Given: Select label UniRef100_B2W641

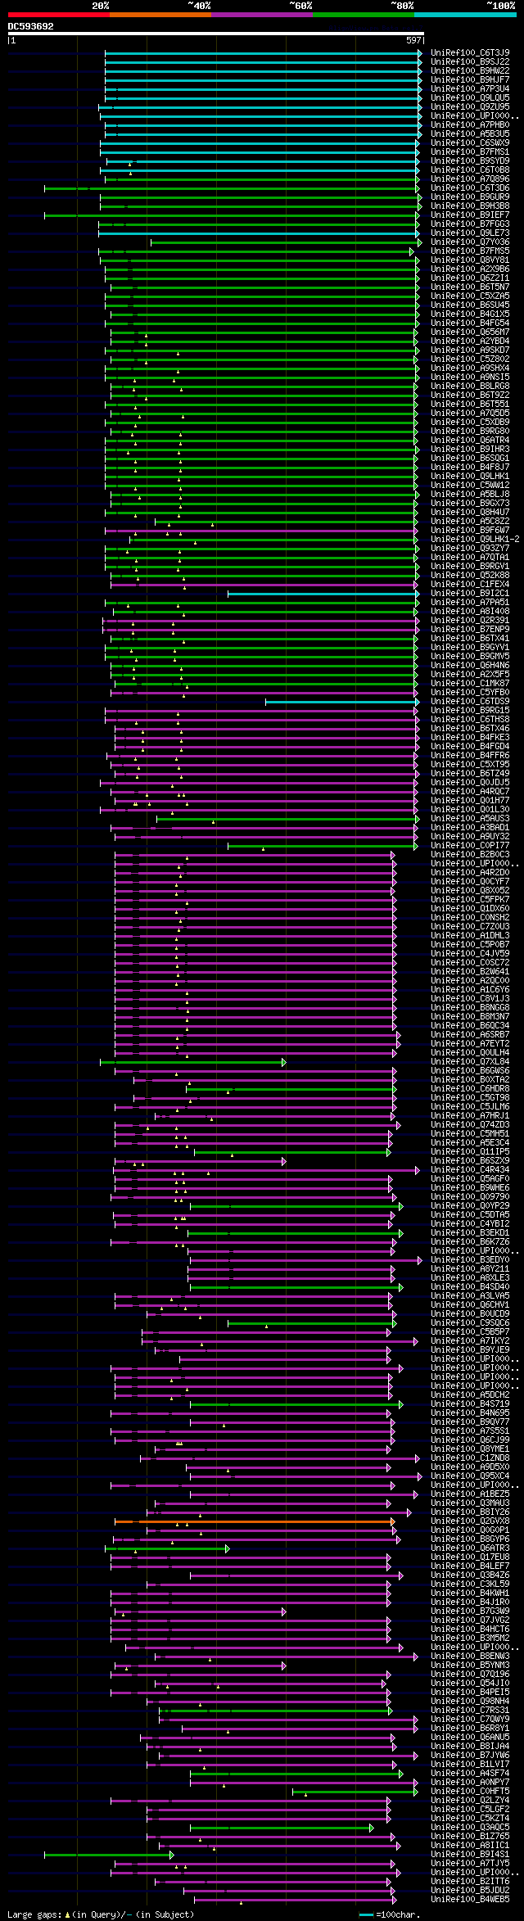Looking at the screenshot, I should point(470,971).
